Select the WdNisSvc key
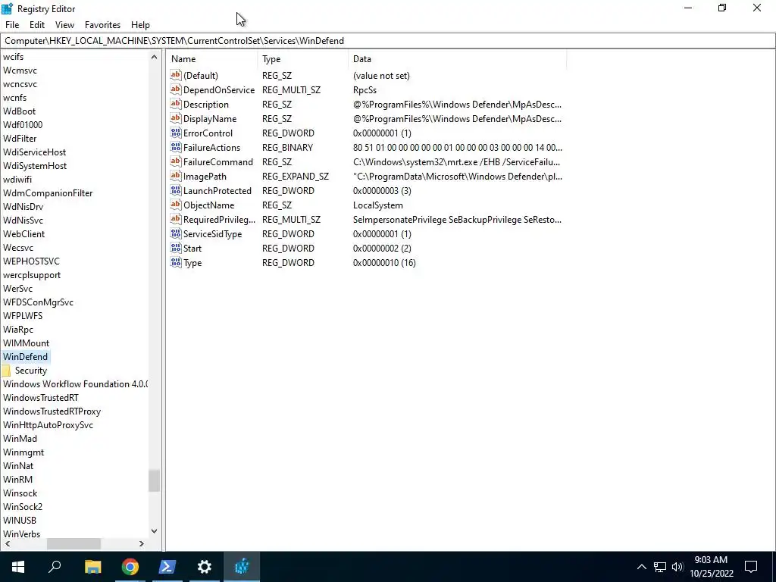 pyautogui.click(x=23, y=221)
